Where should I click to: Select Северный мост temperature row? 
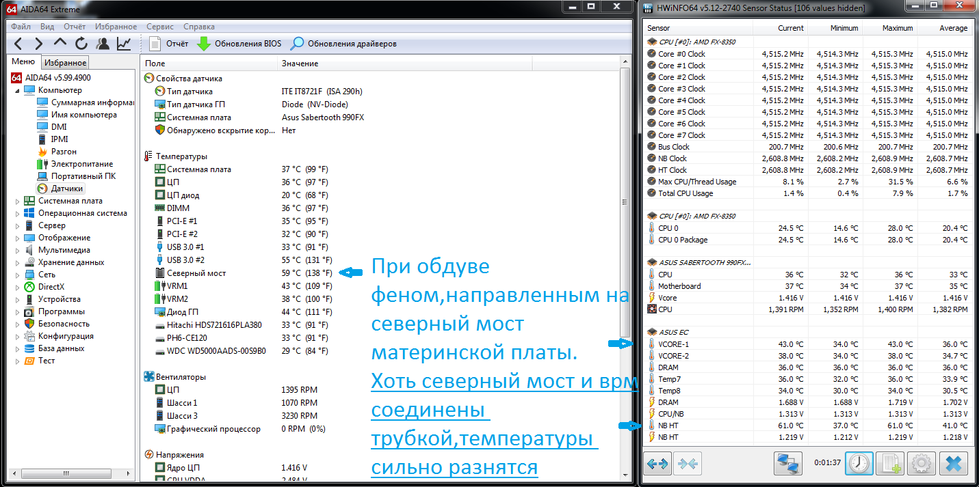point(243,273)
